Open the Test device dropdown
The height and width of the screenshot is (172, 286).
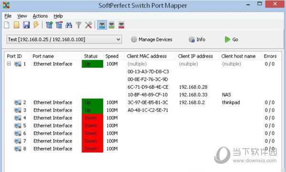[x=64, y=39]
